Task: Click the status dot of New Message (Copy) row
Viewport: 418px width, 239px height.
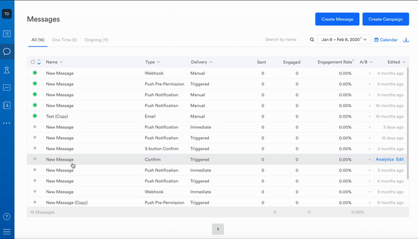Action: click(x=35, y=202)
